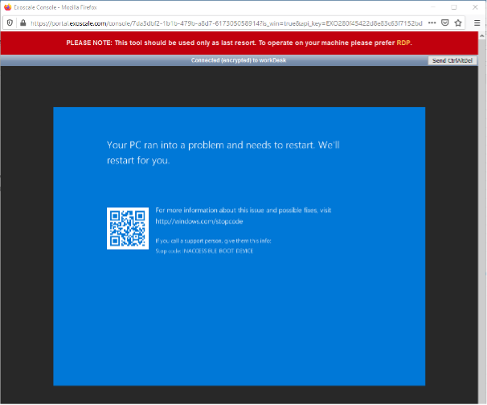This screenshot has width=487, height=405.
Task: Save page to Pocket icon
Action: click(444, 22)
